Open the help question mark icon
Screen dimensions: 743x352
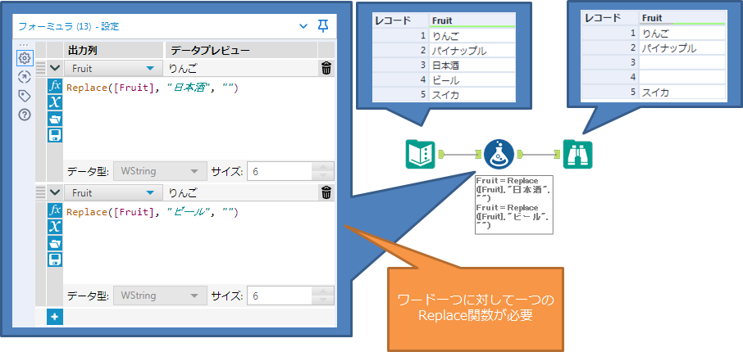click(25, 115)
